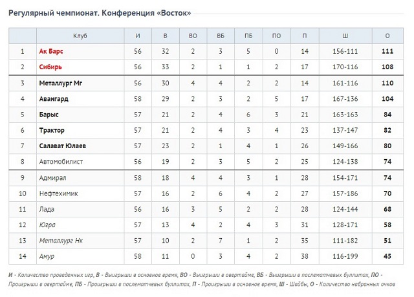Open the Лада team entry

(x=47, y=210)
